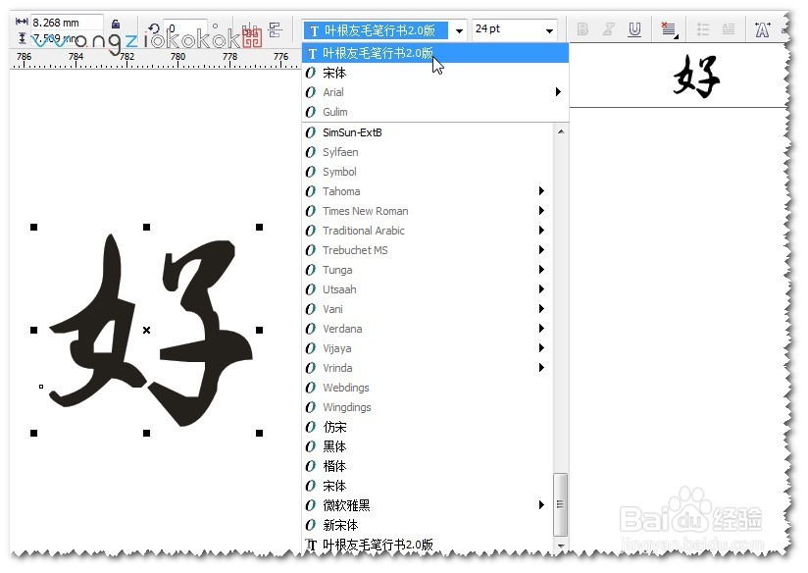Toggle underline formatting
The image size is (808, 573).
tap(635, 29)
